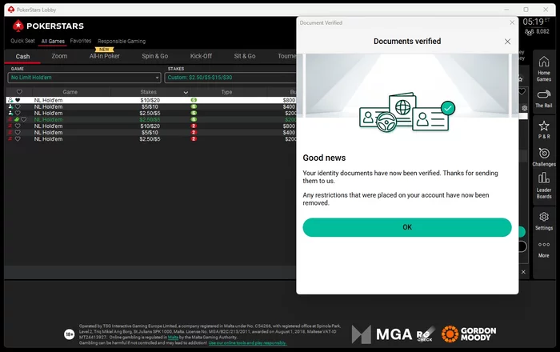Image resolution: width=560 pixels, height=352 pixels.
Task: Sort by the Stakes column header text
Action: (x=148, y=92)
